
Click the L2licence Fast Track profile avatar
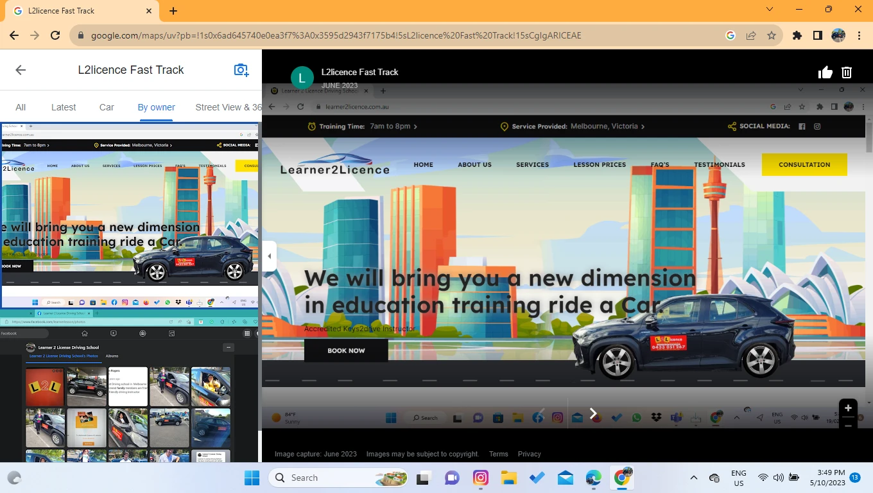click(x=302, y=77)
